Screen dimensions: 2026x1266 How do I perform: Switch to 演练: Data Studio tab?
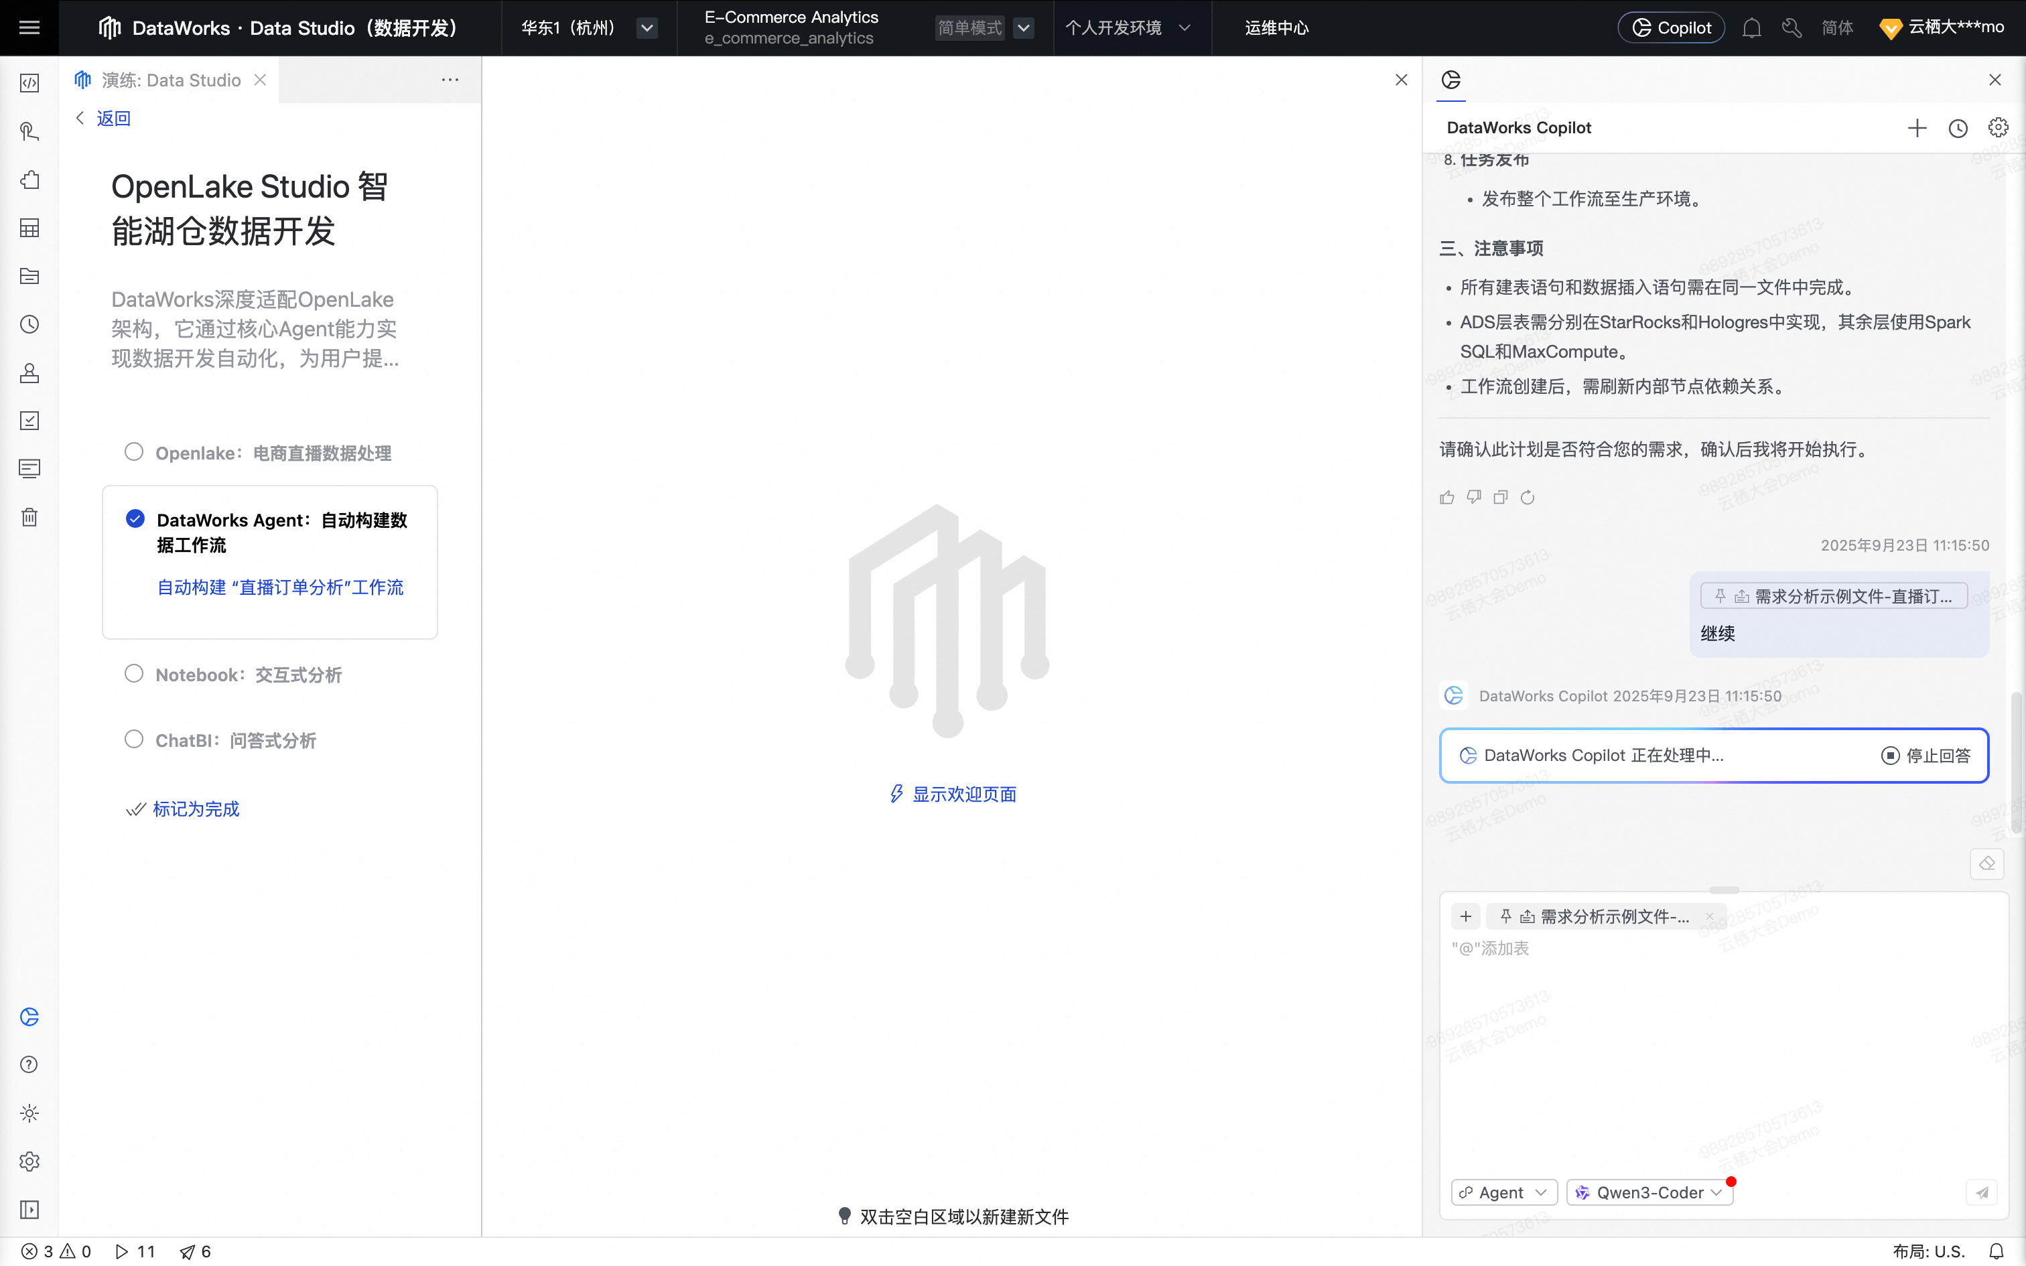(x=170, y=80)
